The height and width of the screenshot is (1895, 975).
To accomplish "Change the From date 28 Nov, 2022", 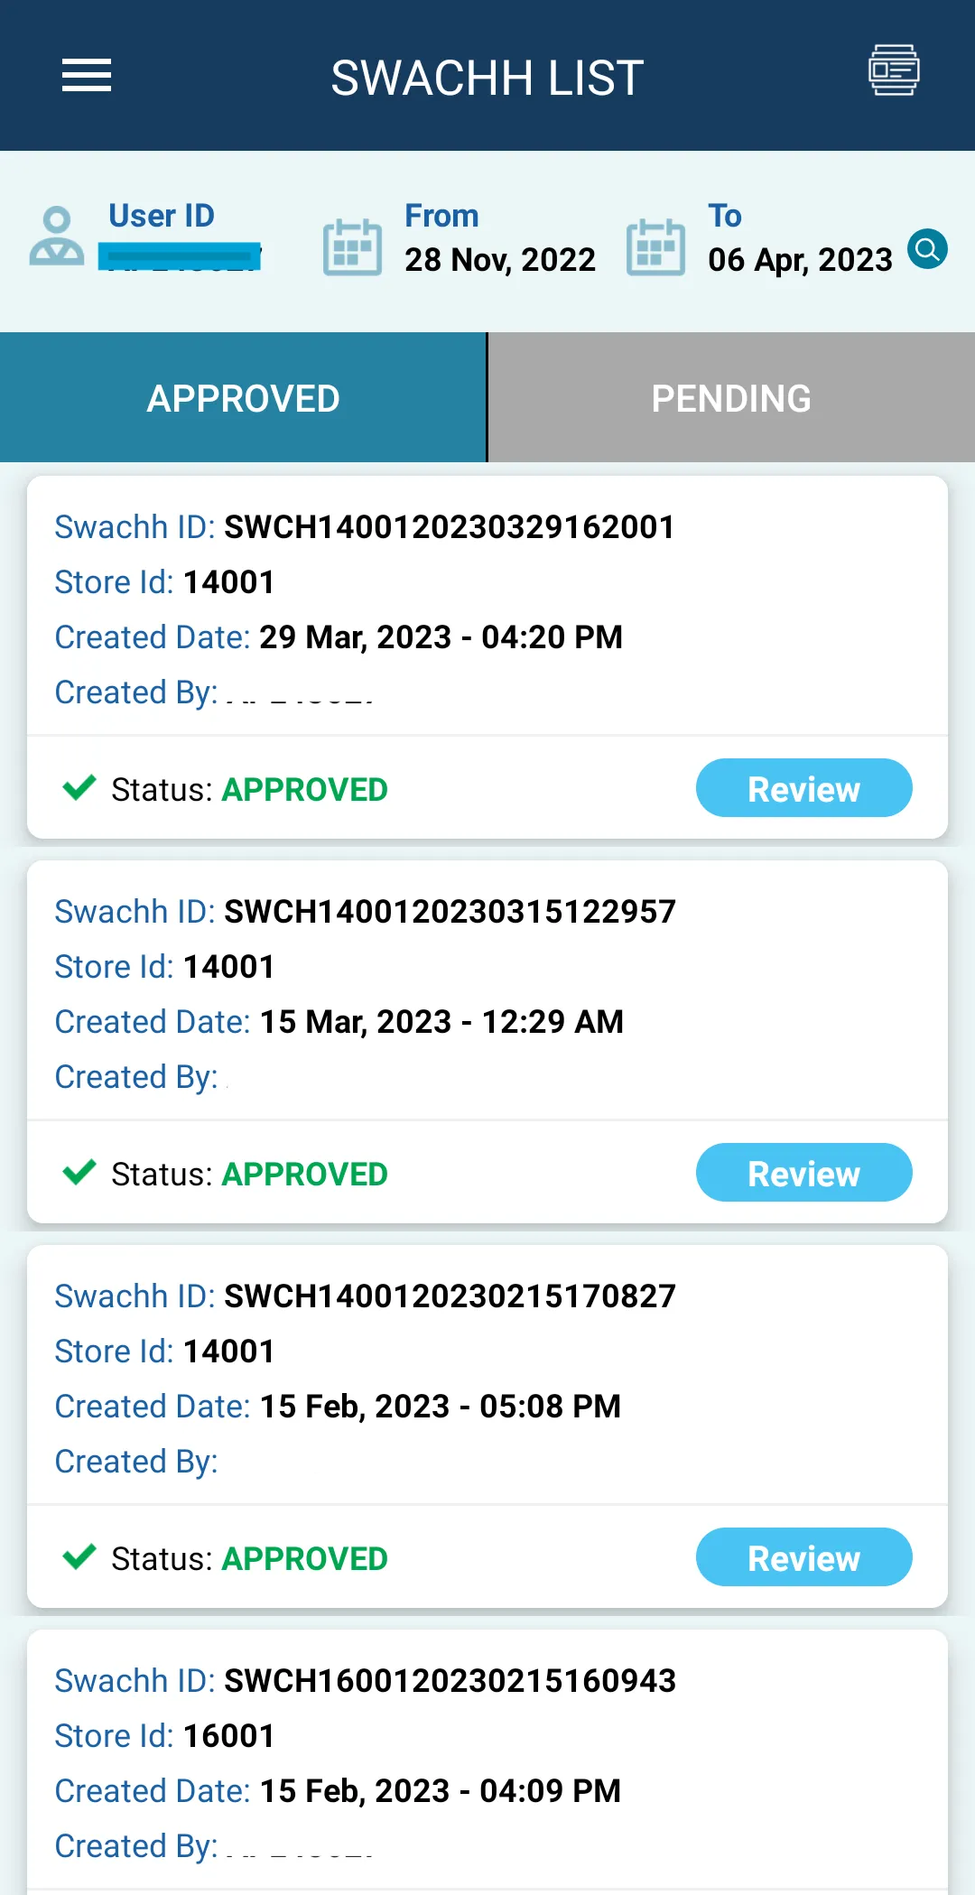I will tap(499, 260).
